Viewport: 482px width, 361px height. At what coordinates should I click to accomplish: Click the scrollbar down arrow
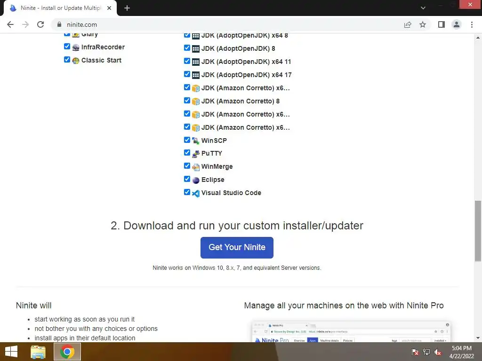click(478, 338)
